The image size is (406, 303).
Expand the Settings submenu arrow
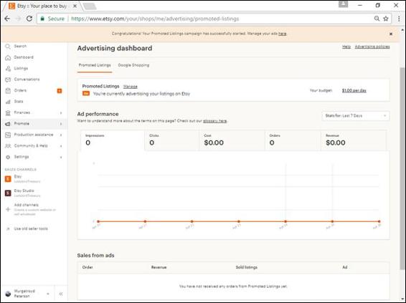[x=61, y=158]
